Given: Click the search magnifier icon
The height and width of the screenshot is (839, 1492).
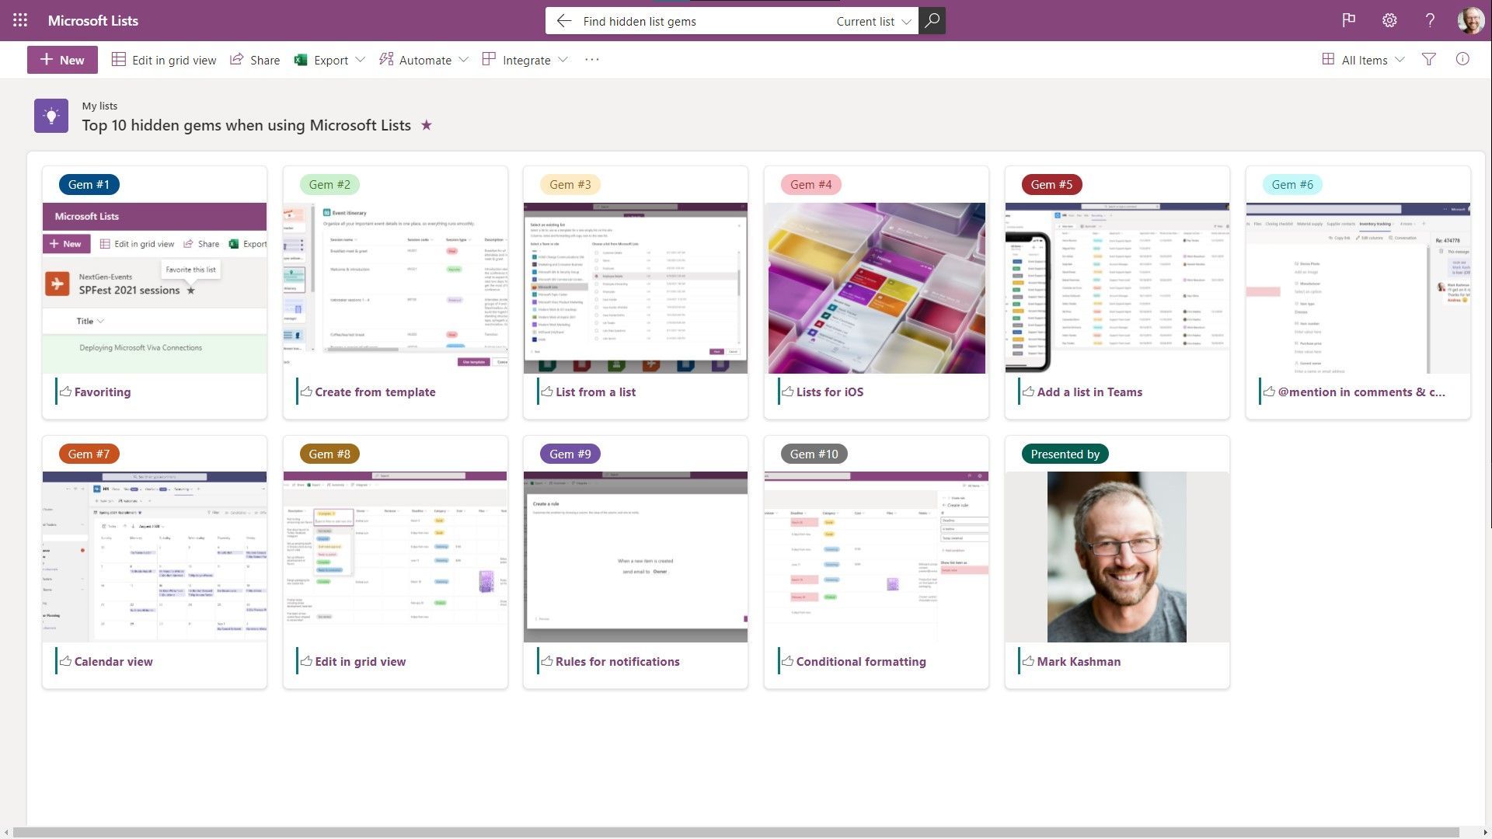Looking at the screenshot, I should click(931, 20).
